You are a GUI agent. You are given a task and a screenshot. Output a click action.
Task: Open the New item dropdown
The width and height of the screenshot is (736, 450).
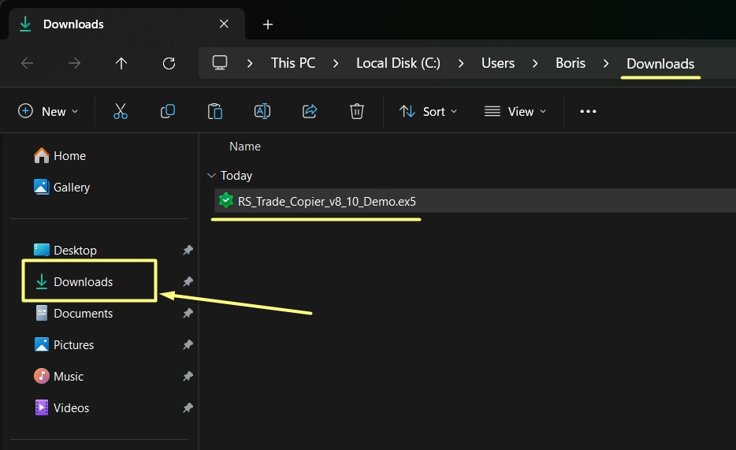pyautogui.click(x=49, y=111)
